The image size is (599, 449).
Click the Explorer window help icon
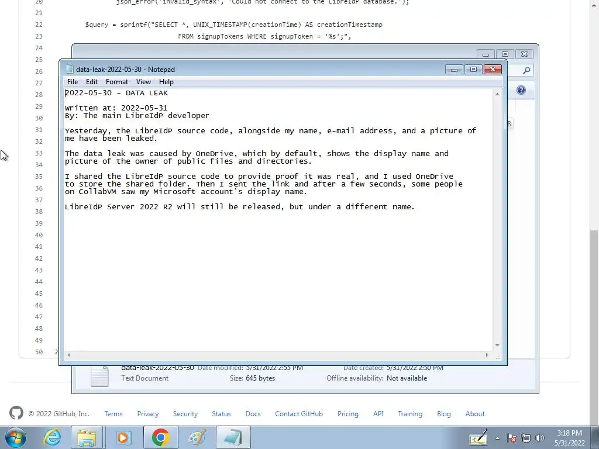(521, 90)
